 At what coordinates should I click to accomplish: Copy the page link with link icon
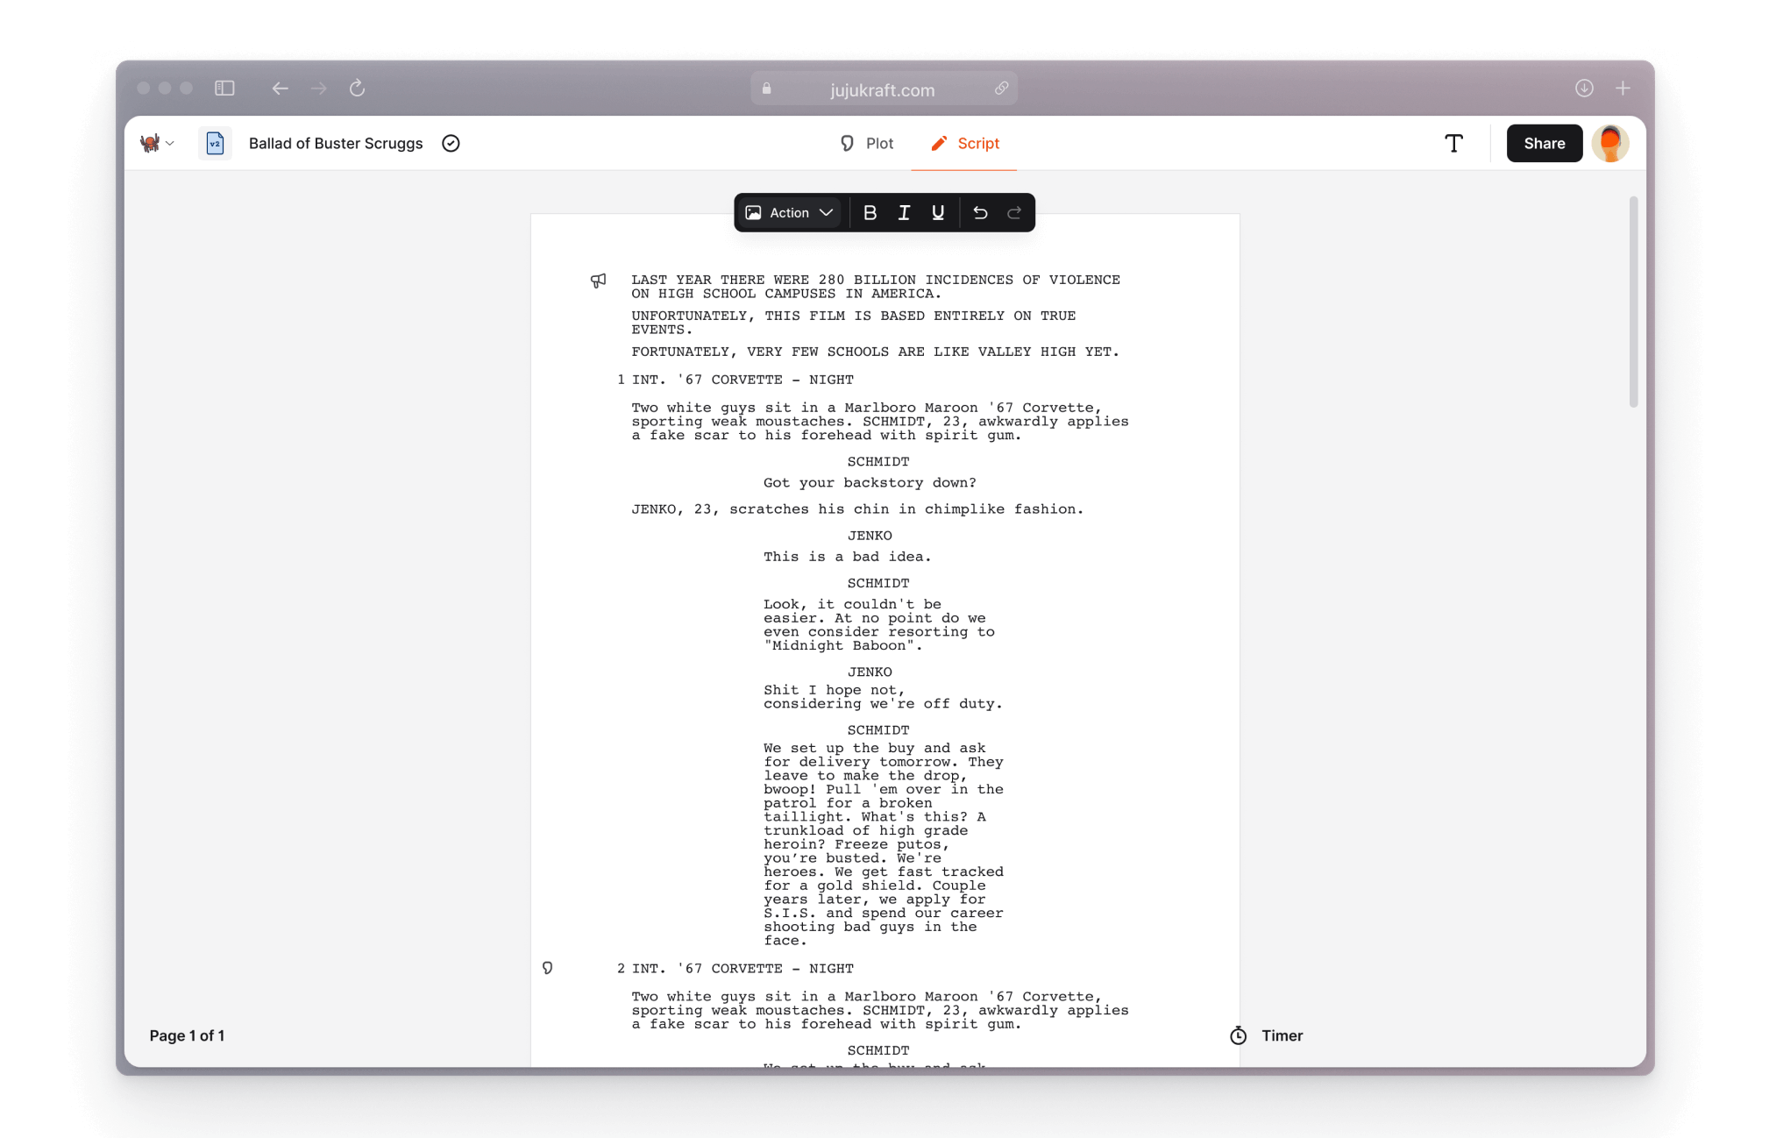[1001, 89]
